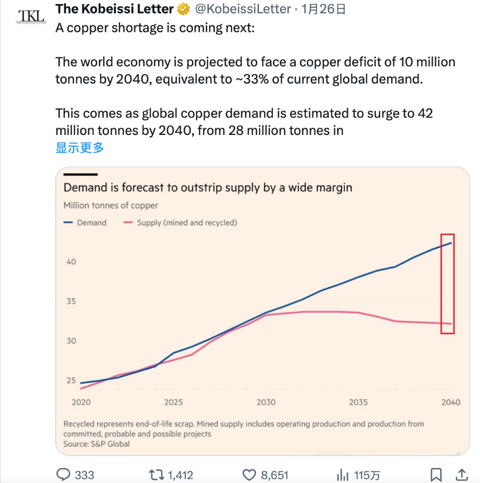Viewport: 480px width, 483px height.
Task: Open the 115万 views count
Action: (366, 475)
